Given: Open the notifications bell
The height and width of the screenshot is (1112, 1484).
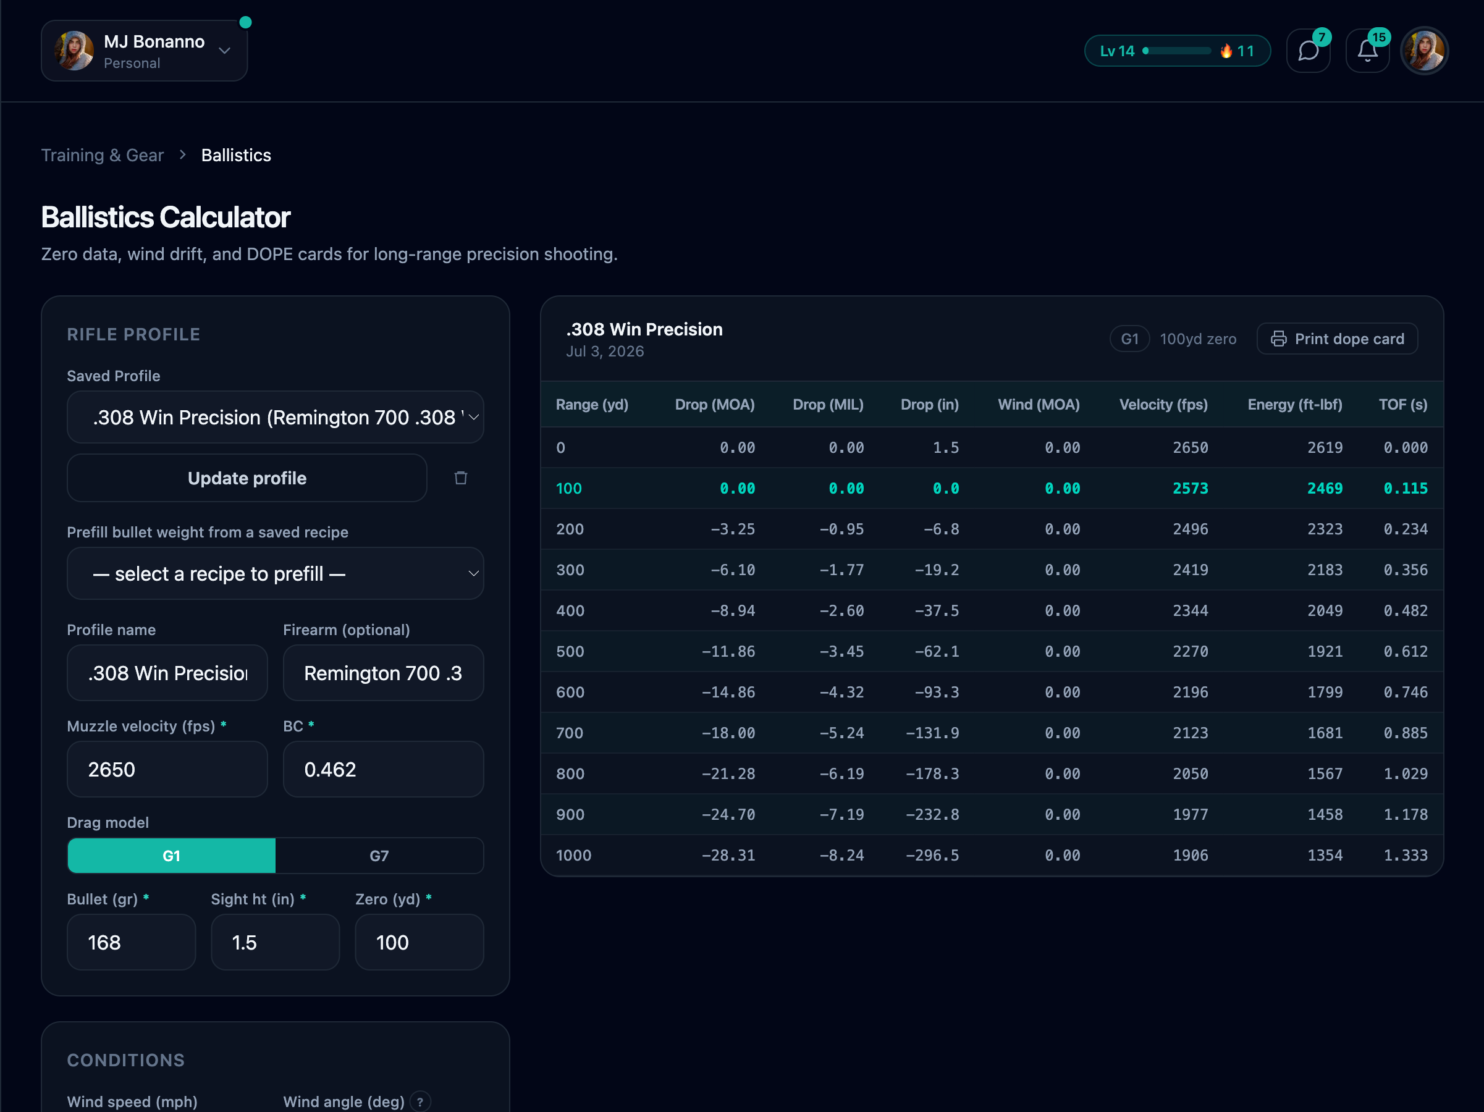Looking at the screenshot, I should 1367,51.
